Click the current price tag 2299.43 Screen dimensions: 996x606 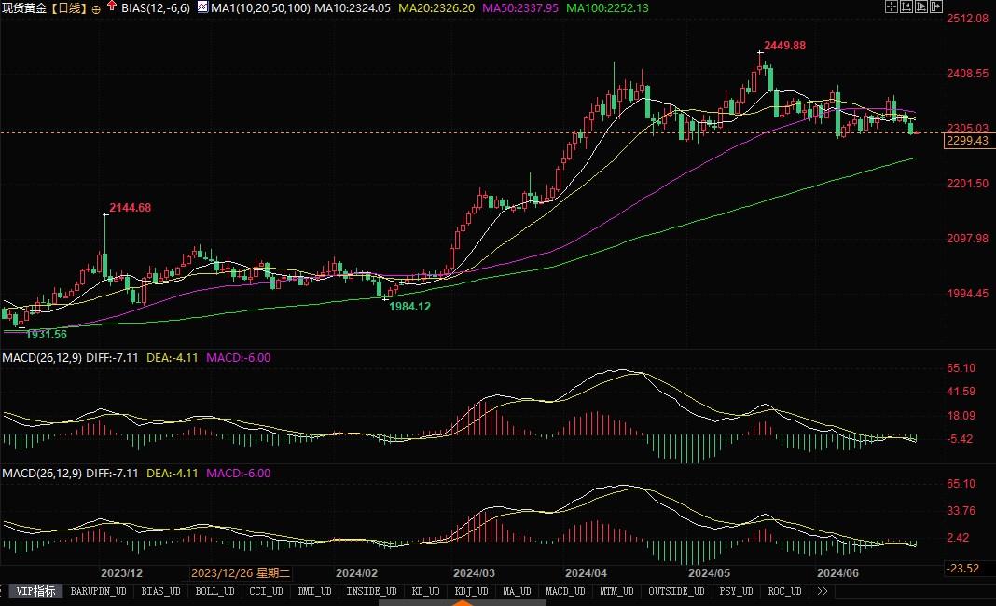966,141
